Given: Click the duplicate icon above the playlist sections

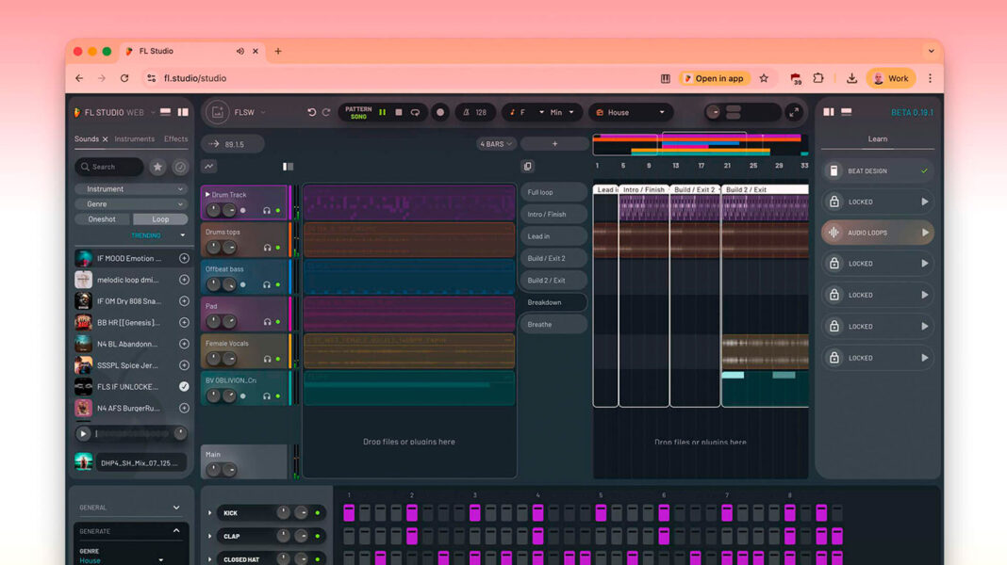Looking at the screenshot, I should click(529, 166).
